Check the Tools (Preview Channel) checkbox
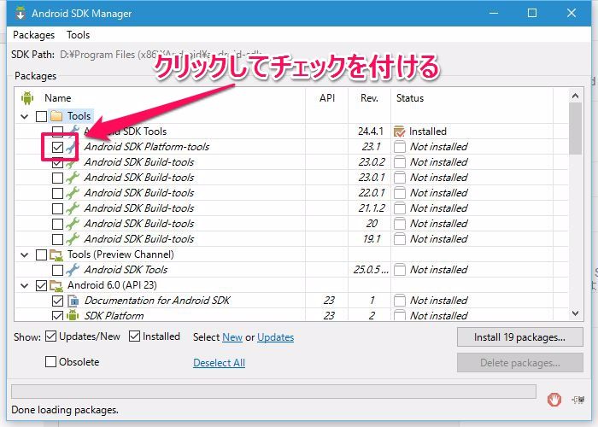The width and height of the screenshot is (598, 427). click(41, 254)
